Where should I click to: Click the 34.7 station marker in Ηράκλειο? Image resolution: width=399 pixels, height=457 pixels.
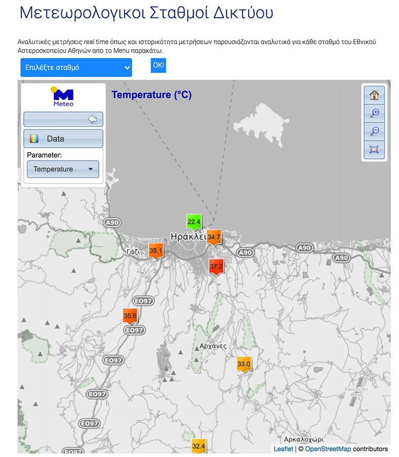click(214, 237)
